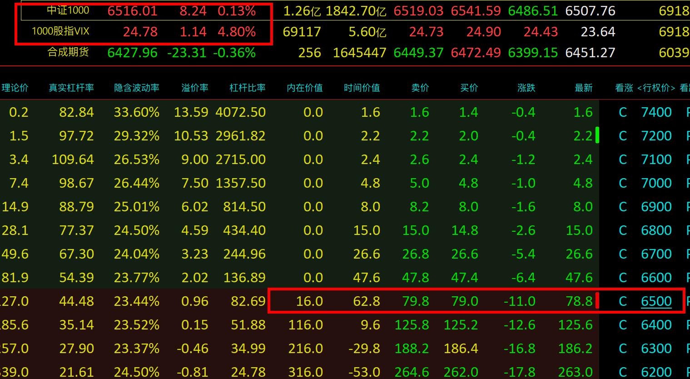
Task: Sort by 真实杠杆率 column header
Action: (x=71, y=88)
